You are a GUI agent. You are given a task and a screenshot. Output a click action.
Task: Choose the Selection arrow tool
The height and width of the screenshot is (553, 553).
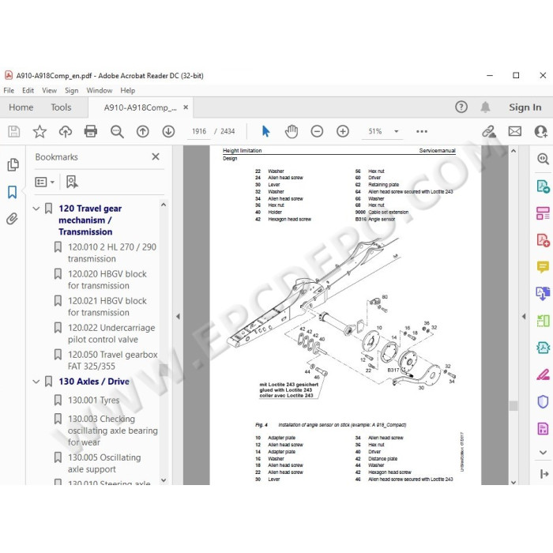click(266, 132)
